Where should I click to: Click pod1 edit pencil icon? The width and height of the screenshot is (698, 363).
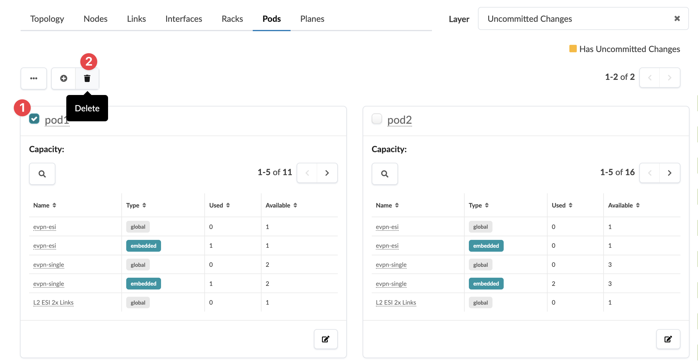click(325, 339)
